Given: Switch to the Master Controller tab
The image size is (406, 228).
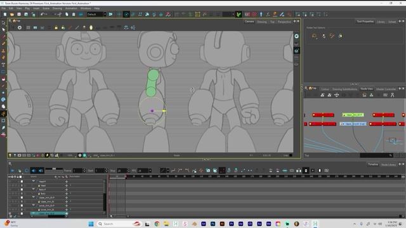Looking at the screenshot, I should [x=386, y=89].
